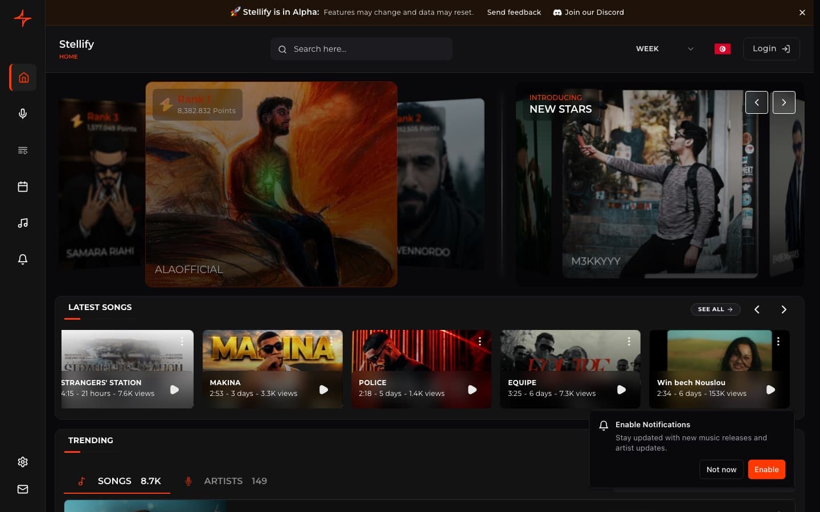The width and height of the screenshot is (820, 512).
Task: Open the M3KKYYY new star card
Action: pos(660,184)
